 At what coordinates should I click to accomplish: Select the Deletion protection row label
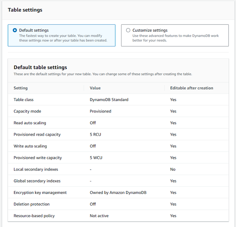point(31,204)
